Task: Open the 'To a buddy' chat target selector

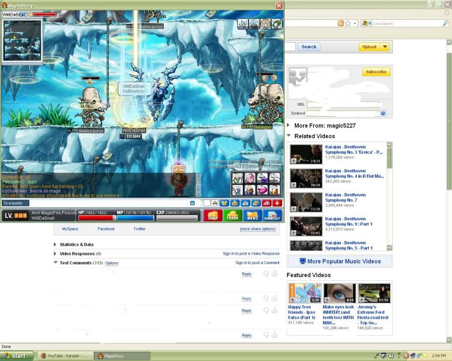Action: click(x=15, y=203)
